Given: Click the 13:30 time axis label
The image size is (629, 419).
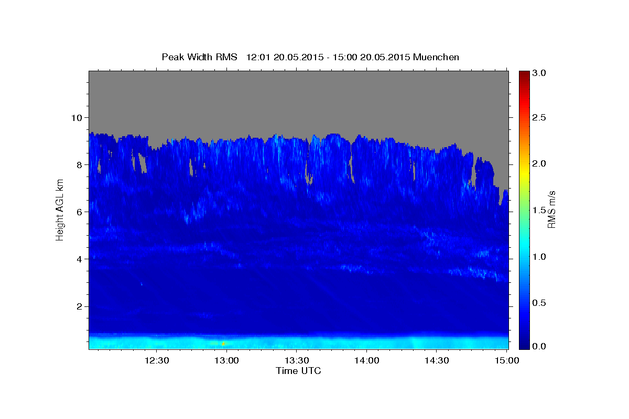Looking at the screenshot, I should 297,360.
